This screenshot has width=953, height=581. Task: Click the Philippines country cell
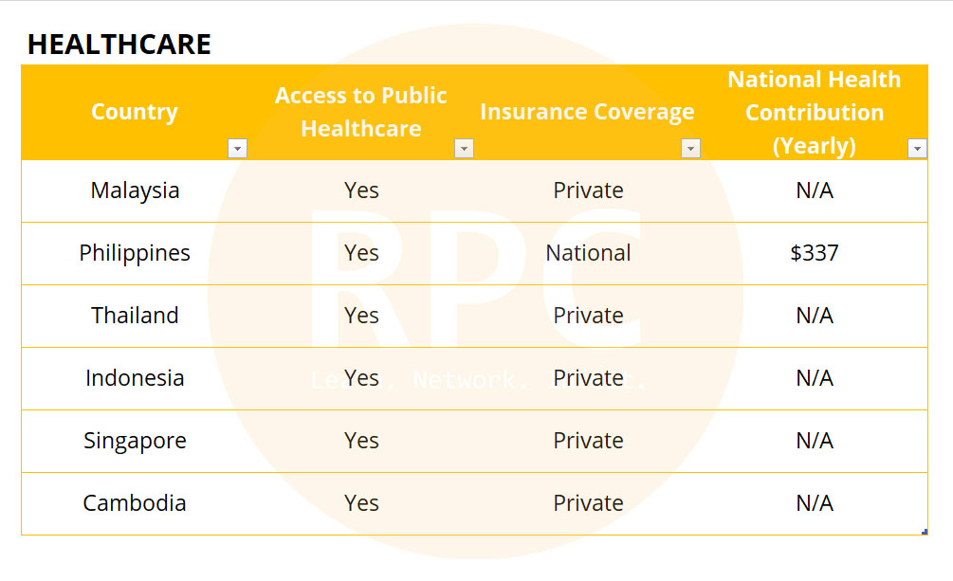point(135,253)
